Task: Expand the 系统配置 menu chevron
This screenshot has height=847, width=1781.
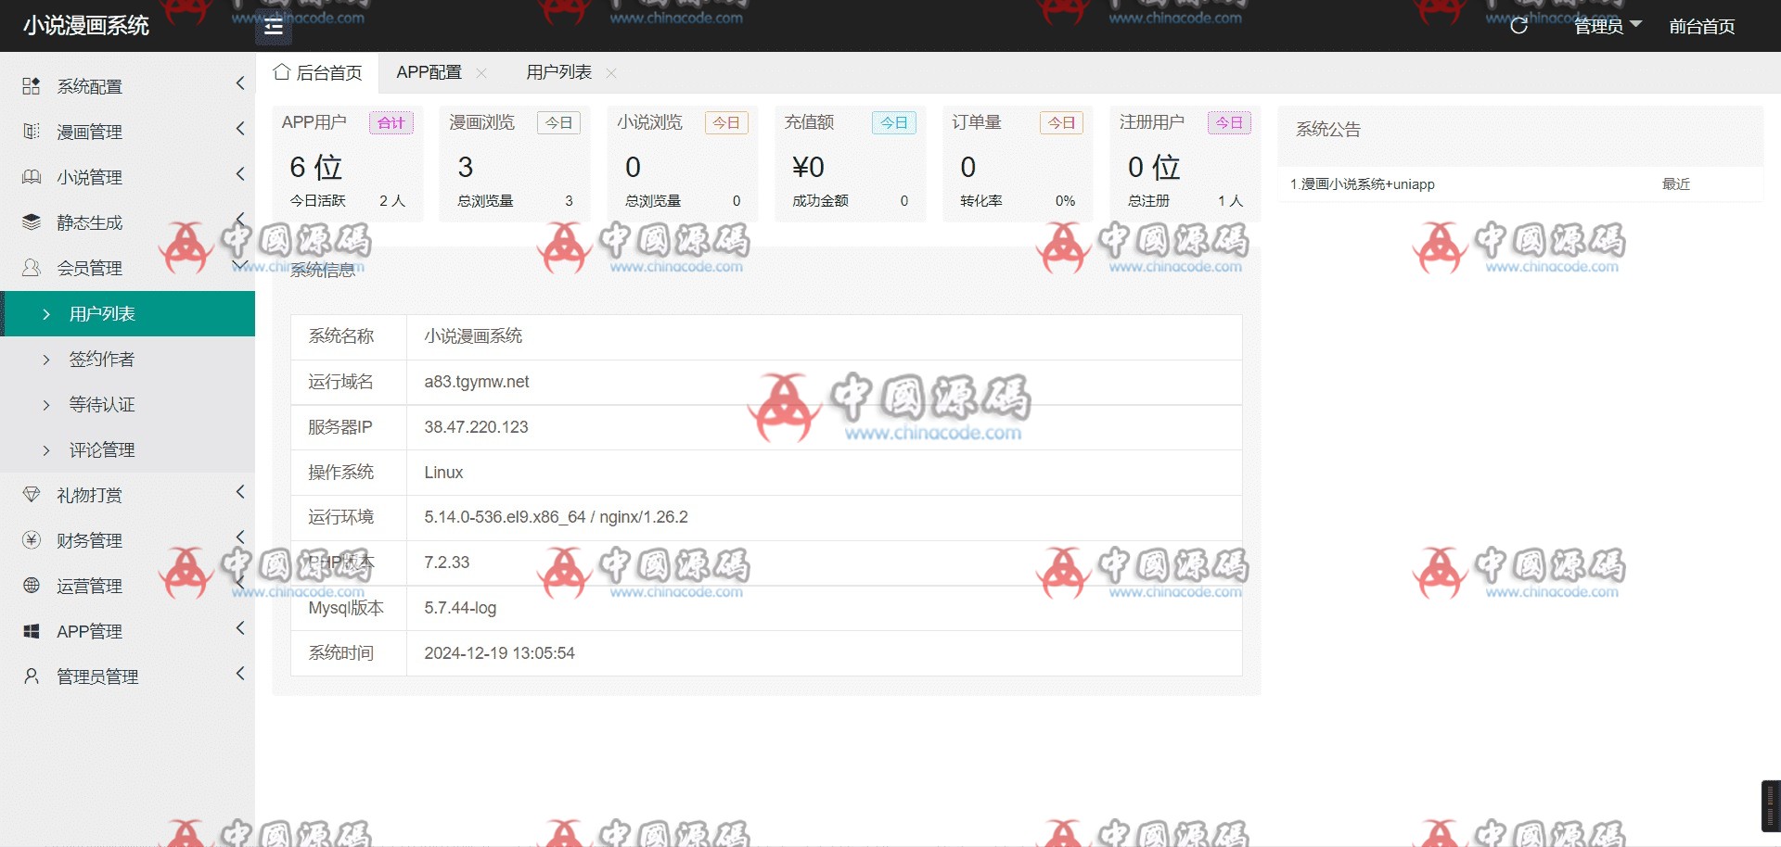Action: (x=240, y=83)
